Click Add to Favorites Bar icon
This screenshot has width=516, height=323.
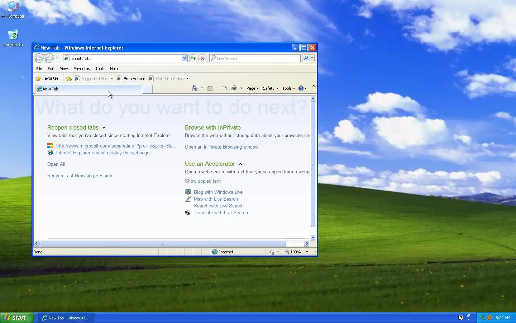coord(69,79)
